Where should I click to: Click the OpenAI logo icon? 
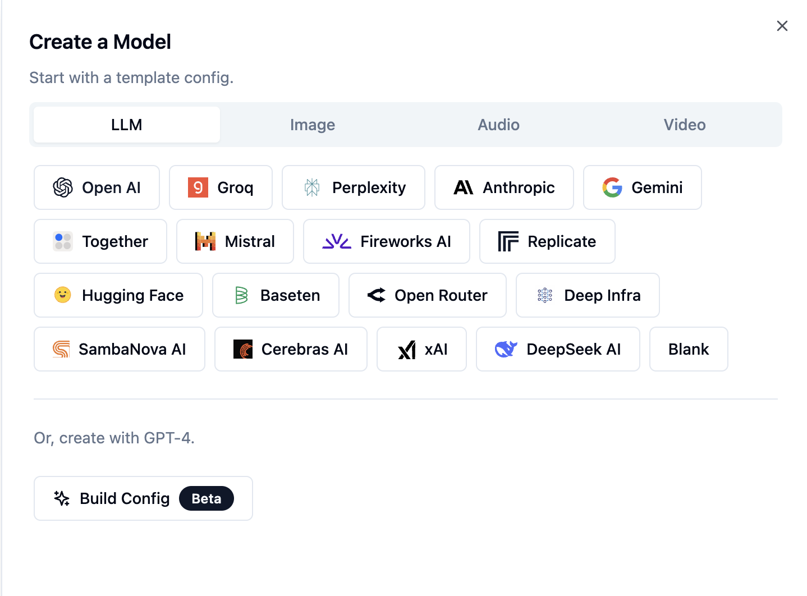click(63, 187)
